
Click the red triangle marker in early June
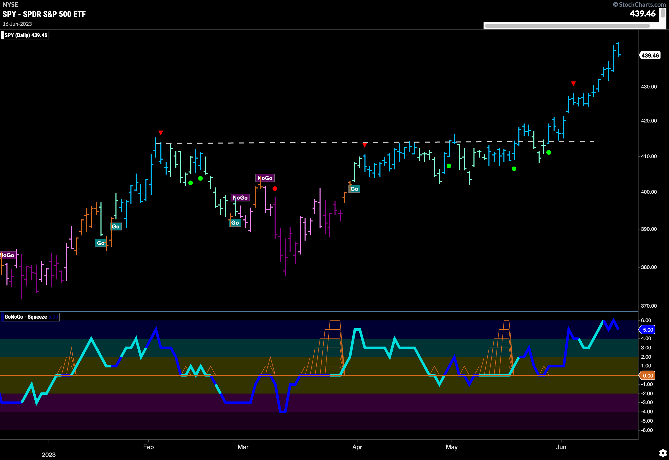point(573,84)
